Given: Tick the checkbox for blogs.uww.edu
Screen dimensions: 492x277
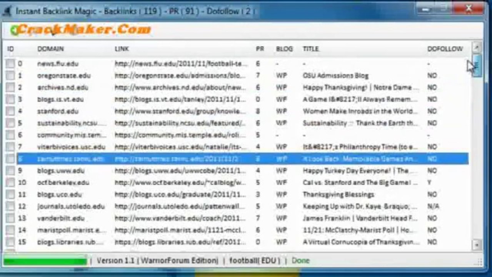Looking at the screenshot, I should click(x=10, y=170).
